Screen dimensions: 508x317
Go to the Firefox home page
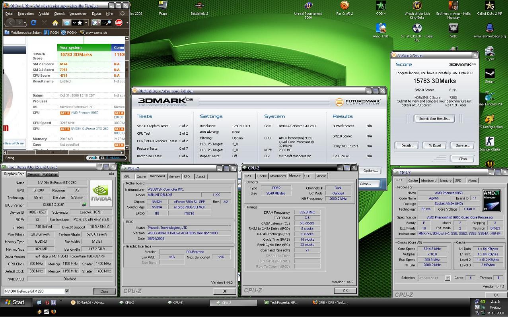55,23
